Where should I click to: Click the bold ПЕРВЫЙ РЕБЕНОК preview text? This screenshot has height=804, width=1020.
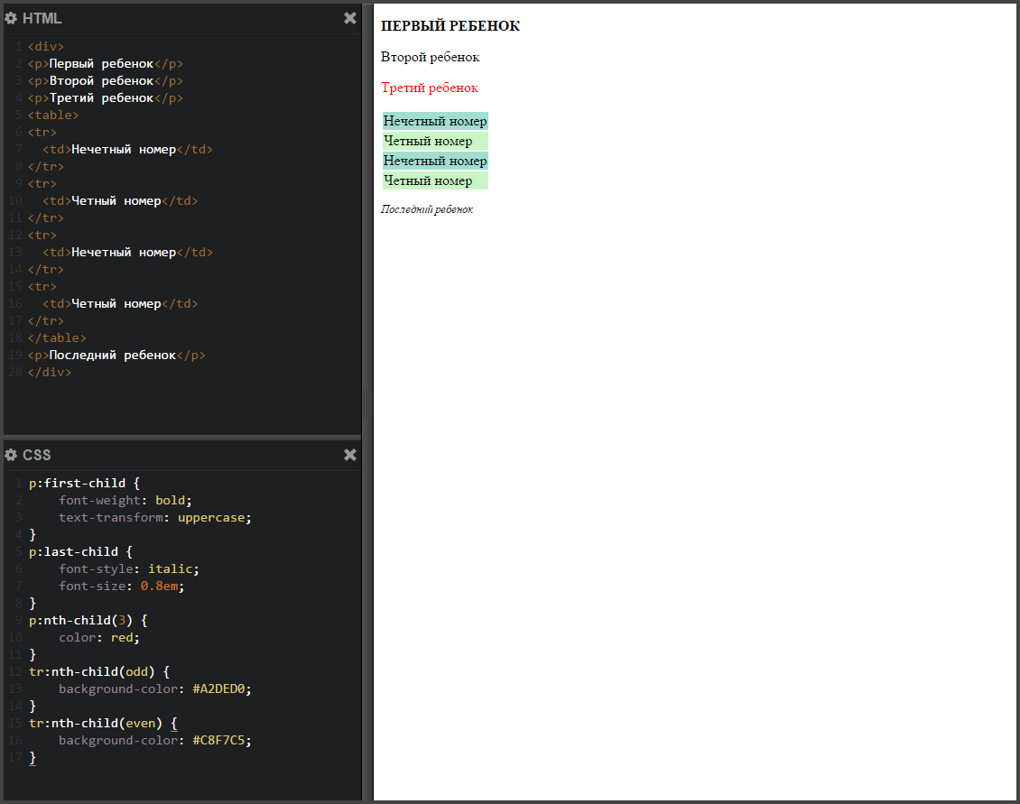(450, 26)
